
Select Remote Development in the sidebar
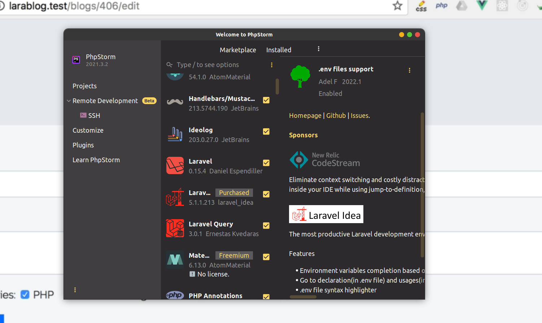coord(105,101)
